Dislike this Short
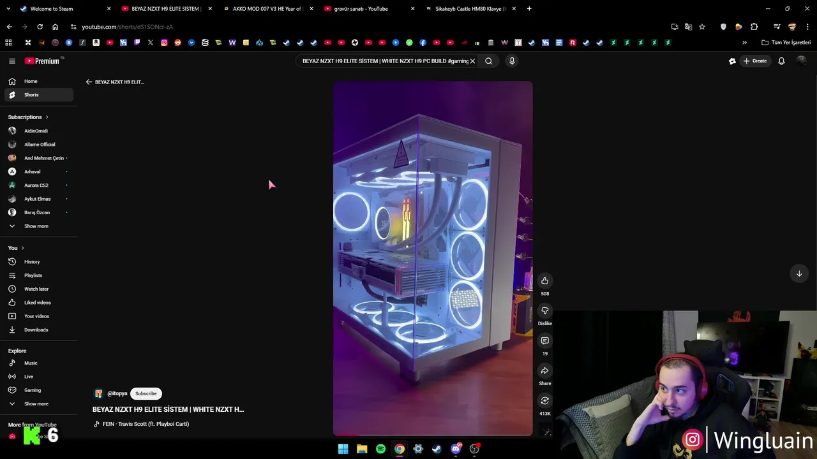The image size is (817, 459). (544, 310)
